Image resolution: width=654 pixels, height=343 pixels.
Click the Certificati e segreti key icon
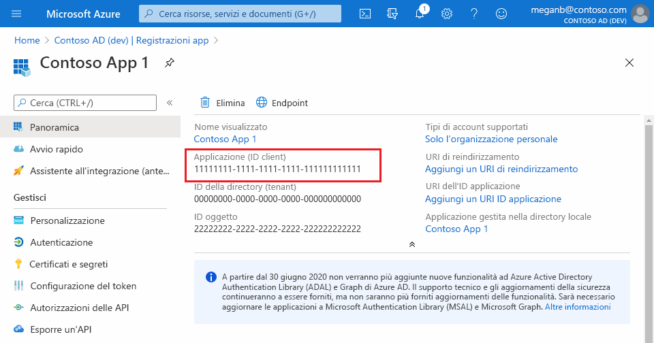pos(18,264)
